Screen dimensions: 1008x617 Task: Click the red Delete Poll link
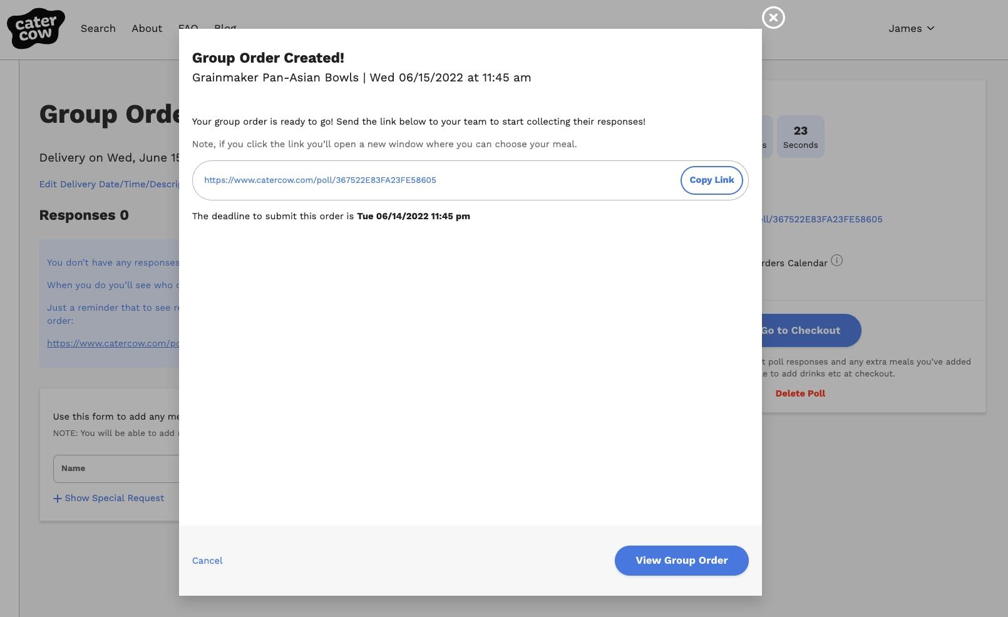[x=800, y=393]
